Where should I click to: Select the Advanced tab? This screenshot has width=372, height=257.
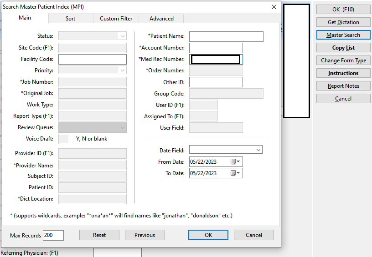click(161, 19)
